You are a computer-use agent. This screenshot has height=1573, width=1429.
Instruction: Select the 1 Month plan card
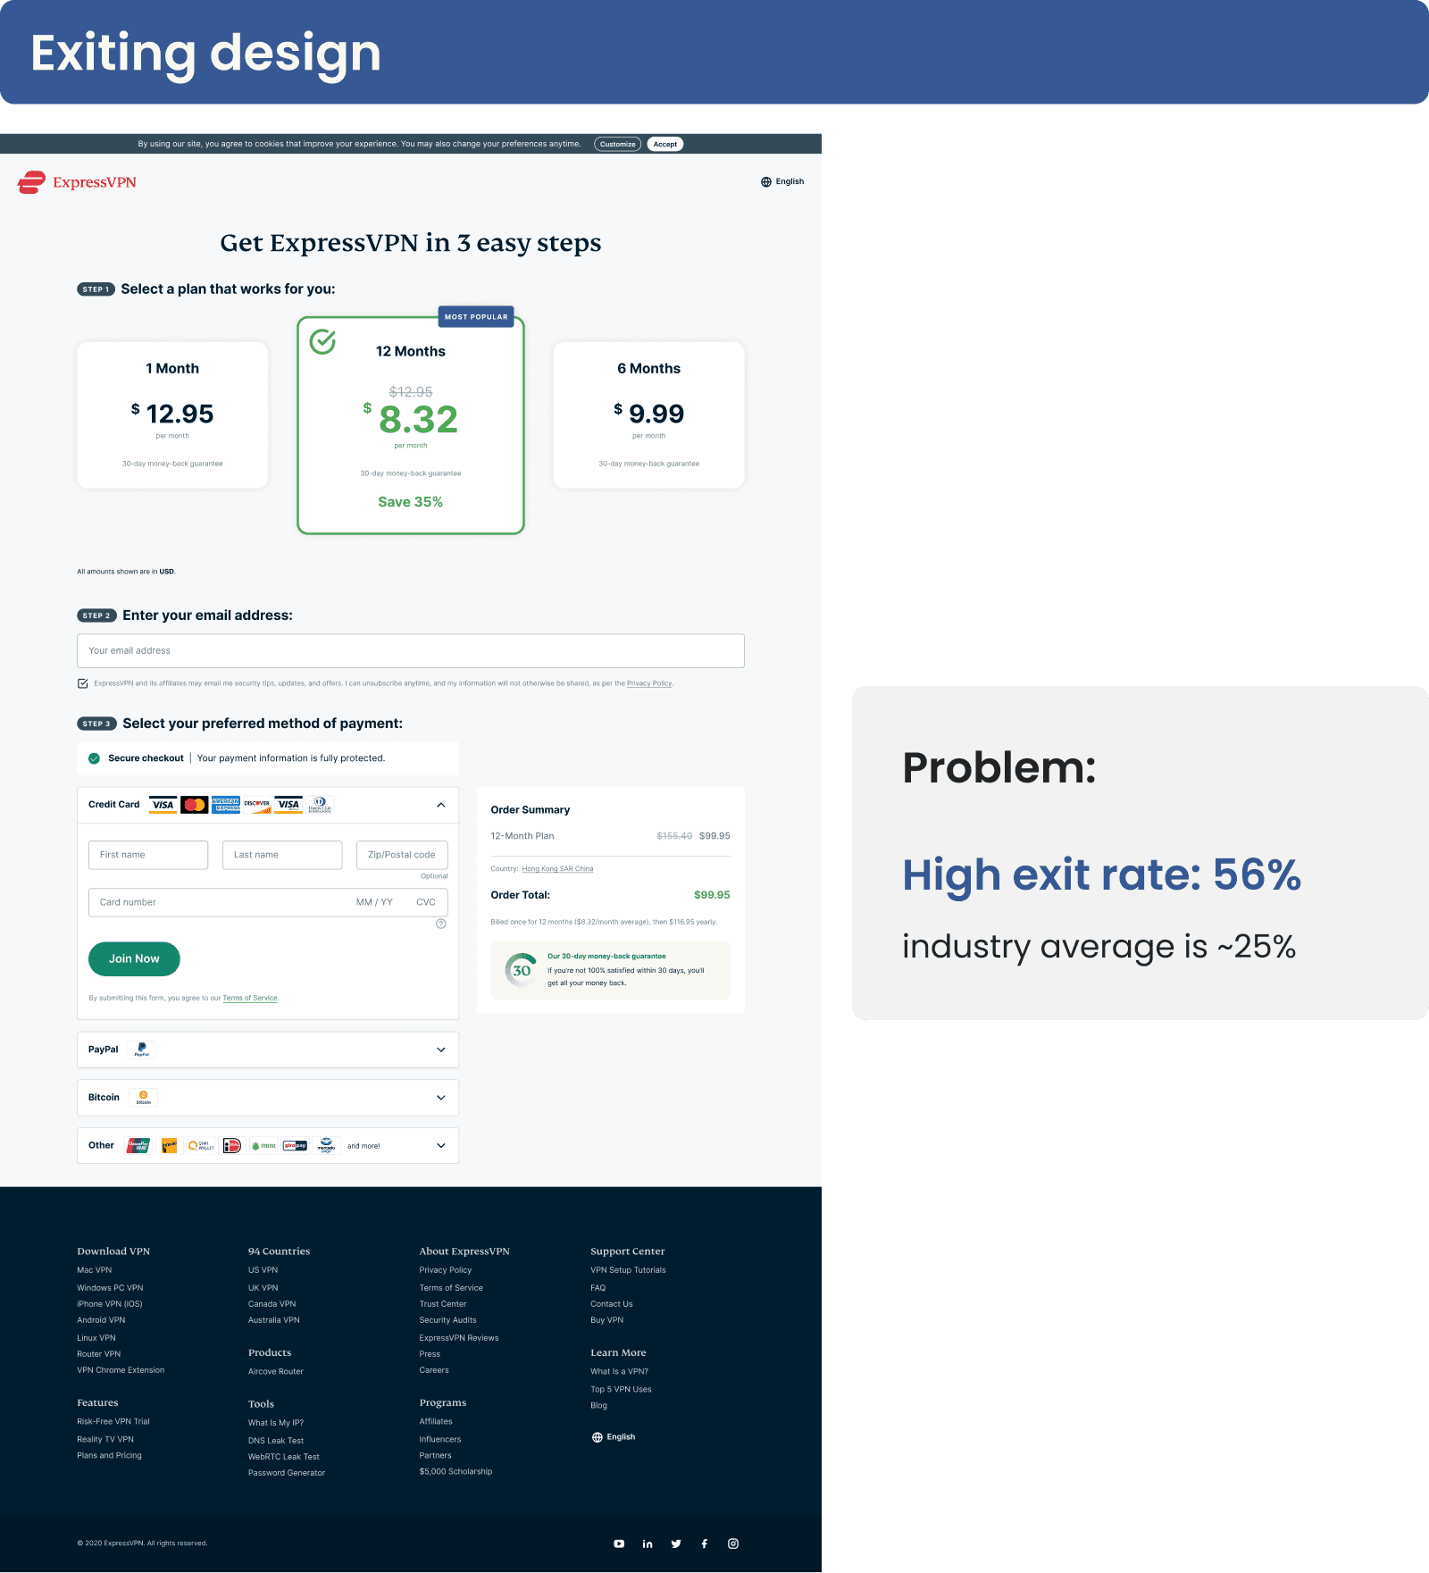(x=172, y=414)
